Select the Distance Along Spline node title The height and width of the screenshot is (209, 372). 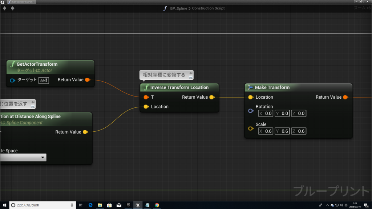pyautogui.click(x=31, y=116)
